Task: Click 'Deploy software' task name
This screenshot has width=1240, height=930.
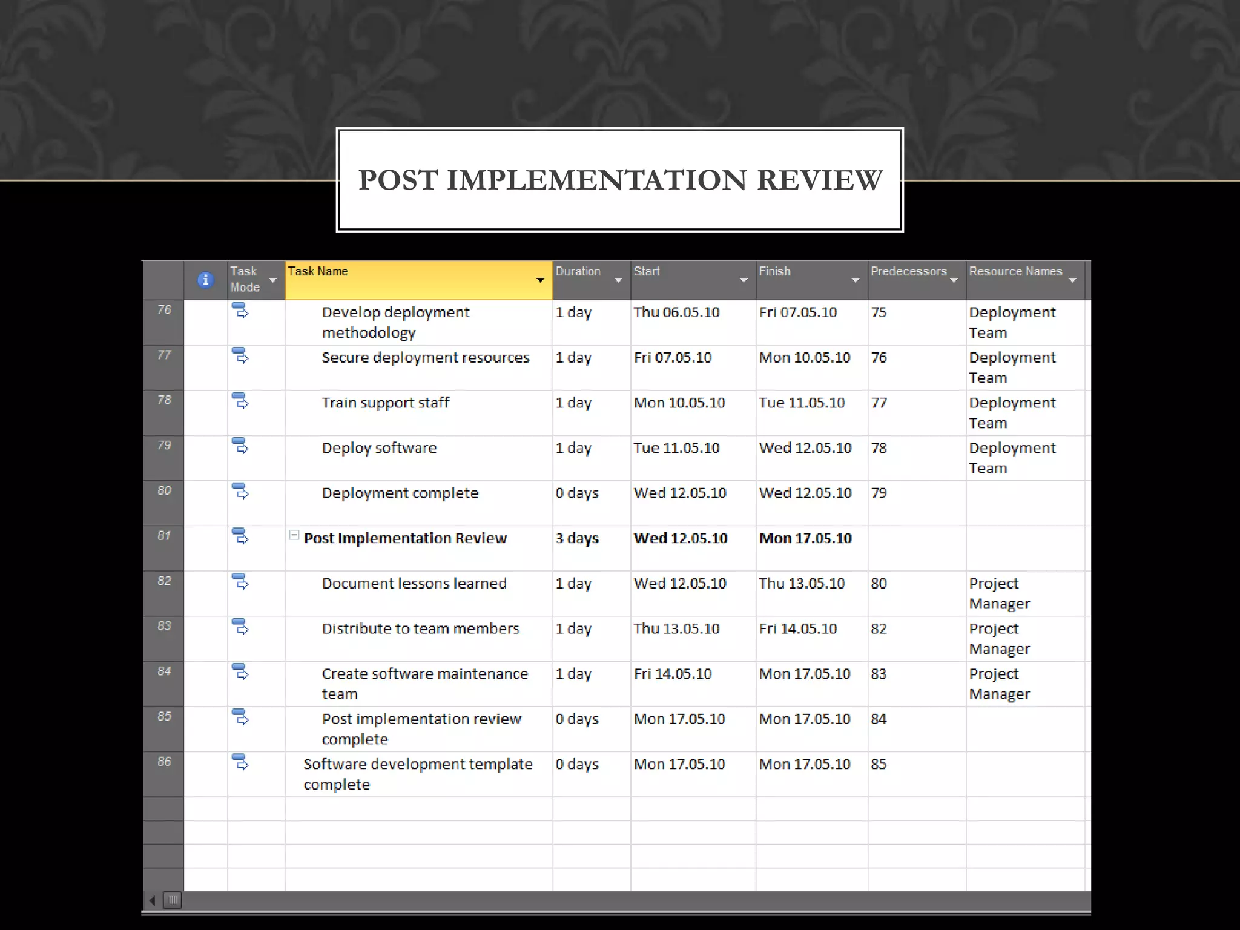Action: [379, 448]
